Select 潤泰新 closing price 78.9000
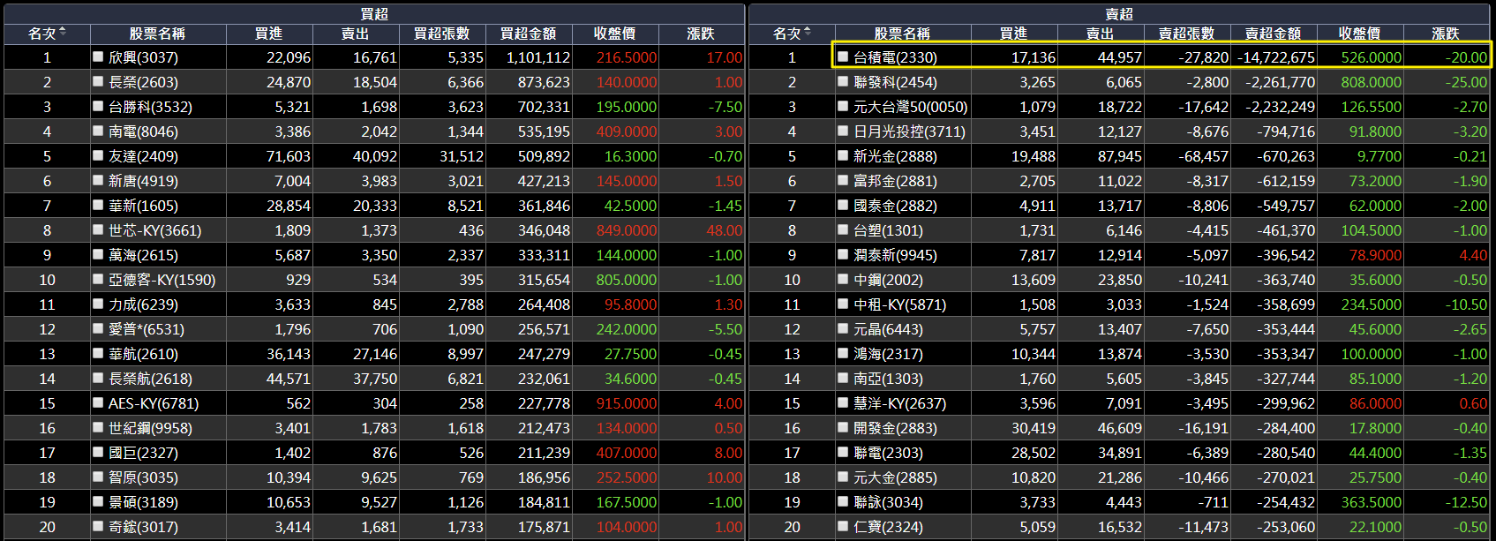 [x=1375, y=255]
